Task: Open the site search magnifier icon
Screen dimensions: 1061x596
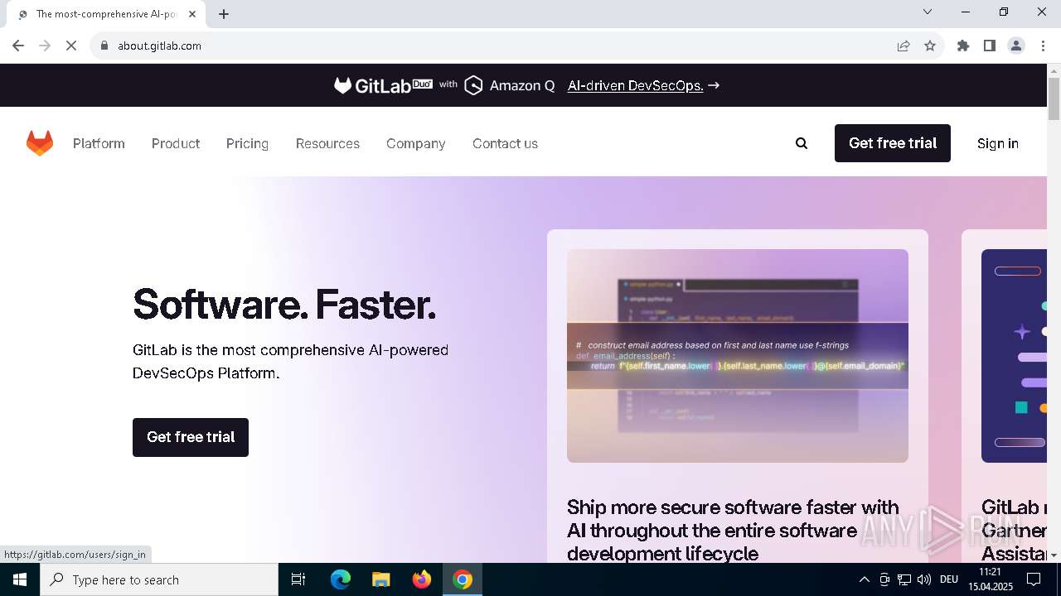Action: [x=802, y=143]
